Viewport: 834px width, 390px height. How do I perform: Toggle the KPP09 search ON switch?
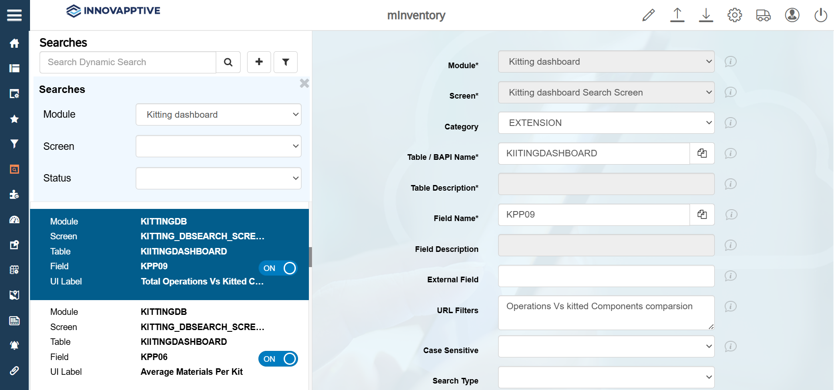(x=278, y=268)
